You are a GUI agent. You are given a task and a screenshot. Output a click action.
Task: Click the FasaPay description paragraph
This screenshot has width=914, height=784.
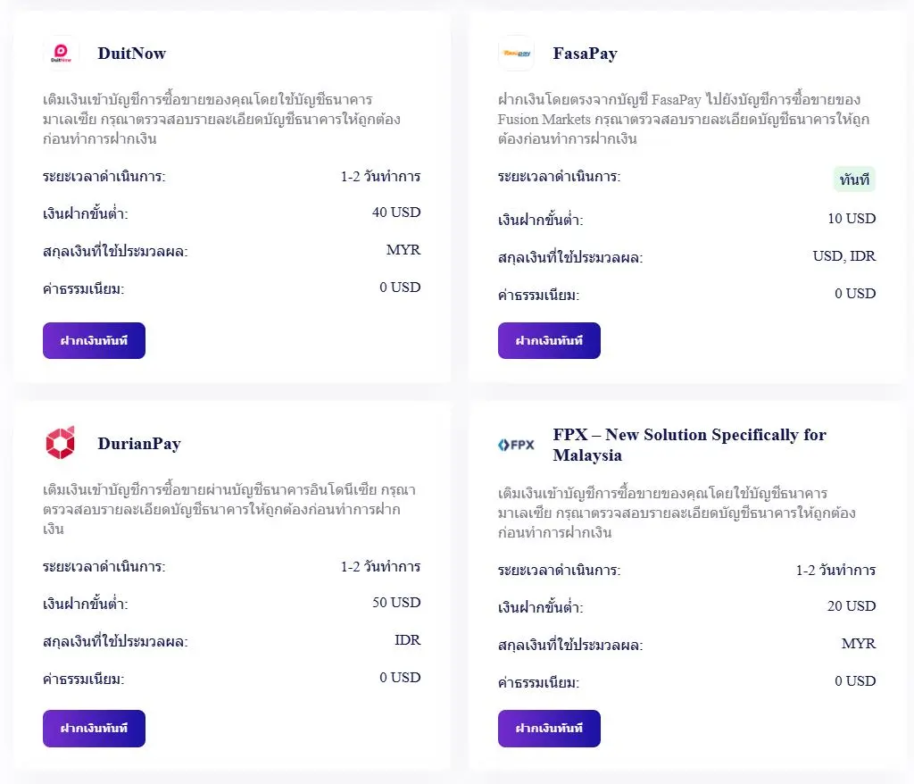[683, 119]
